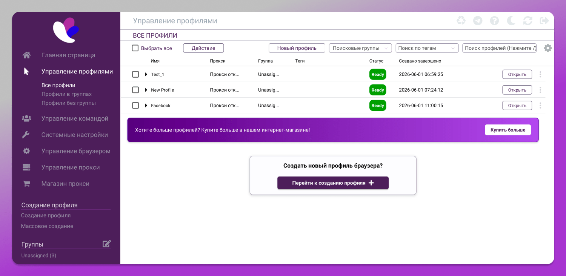Click the 2026-06-01 07:24:12 date cell
The image size is (566, 276).
coord(421,90)
